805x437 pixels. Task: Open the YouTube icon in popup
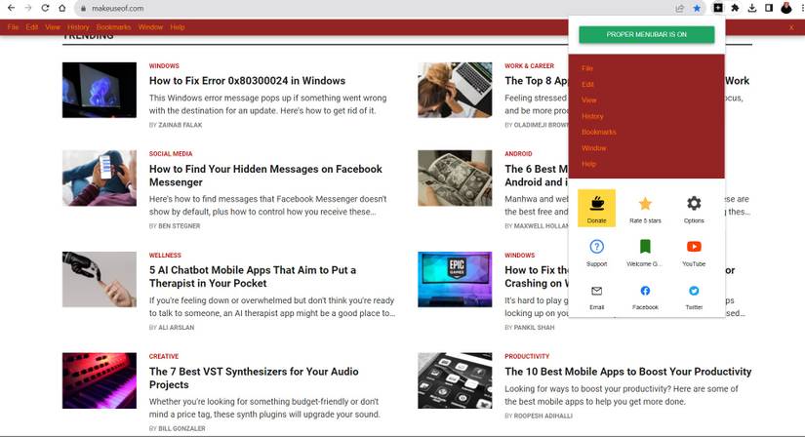click(694, 247)
